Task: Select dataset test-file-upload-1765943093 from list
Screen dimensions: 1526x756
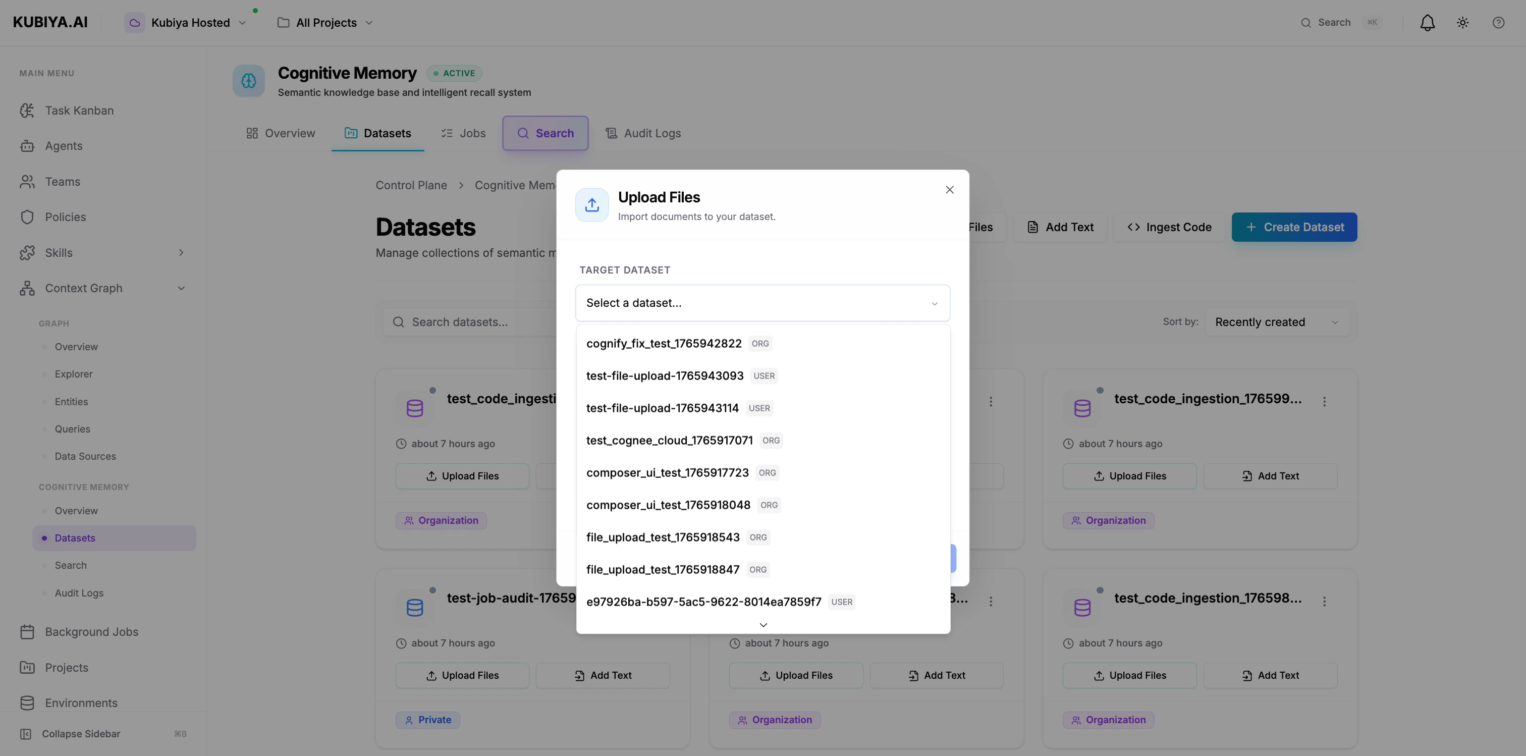Action: point(665,375)
